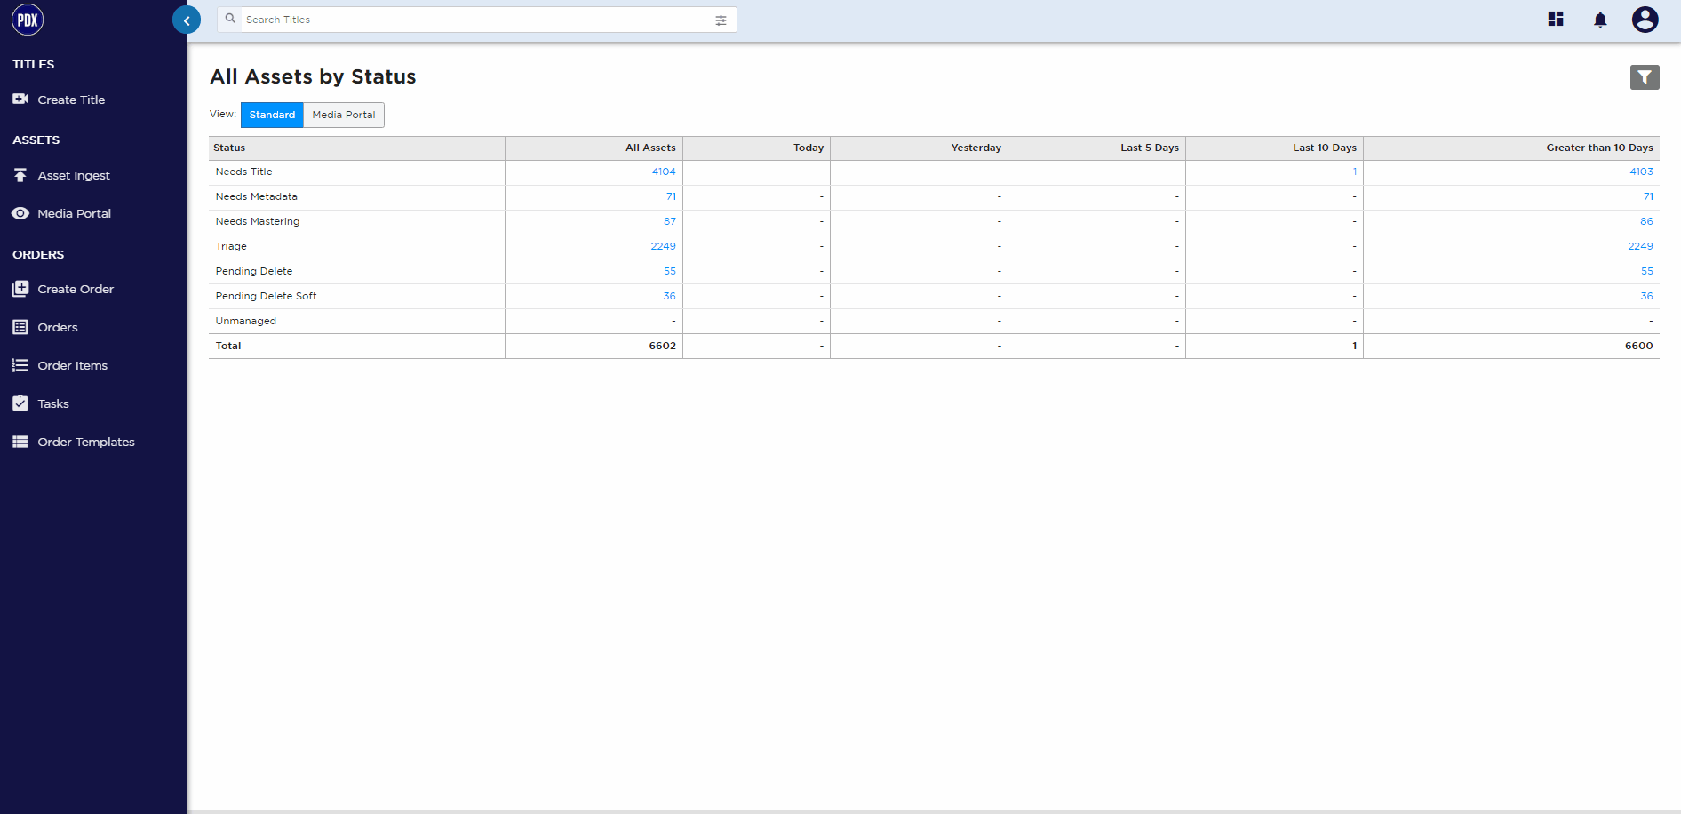Open Needs Title Last 10 Days count 1
Viewport: 1681px width, 814px height.
(1355, 172)
